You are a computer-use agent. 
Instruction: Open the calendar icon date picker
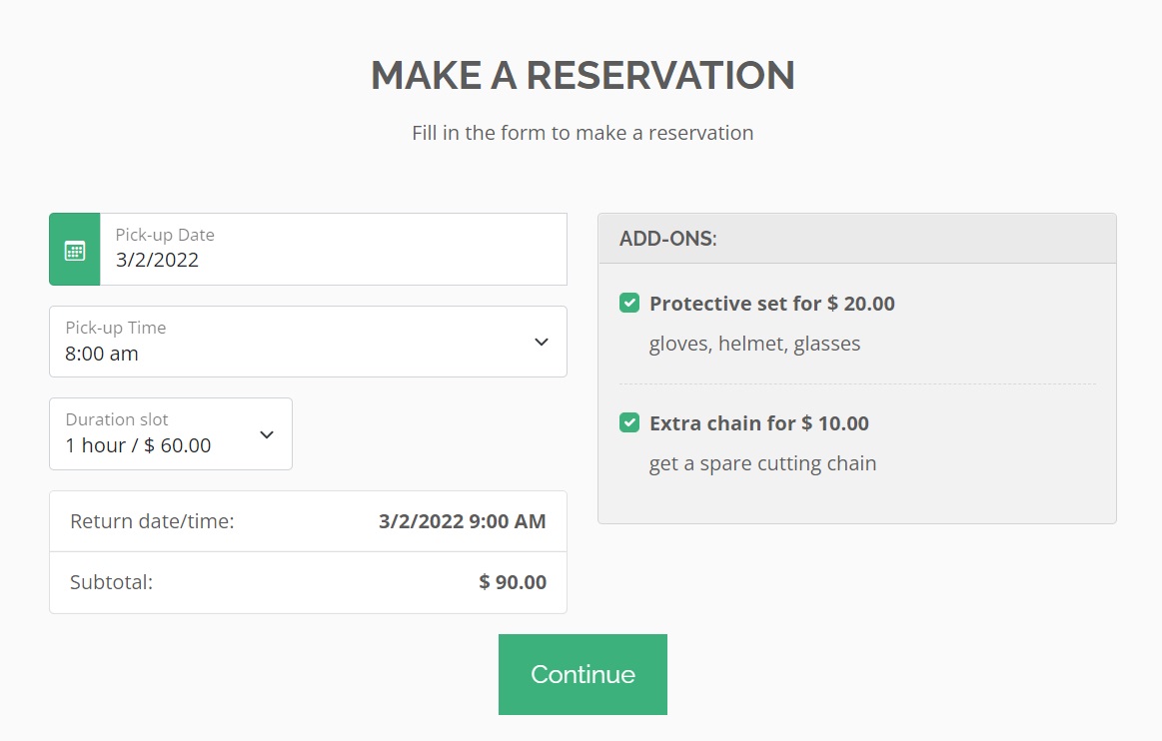(x=75, y=250)
